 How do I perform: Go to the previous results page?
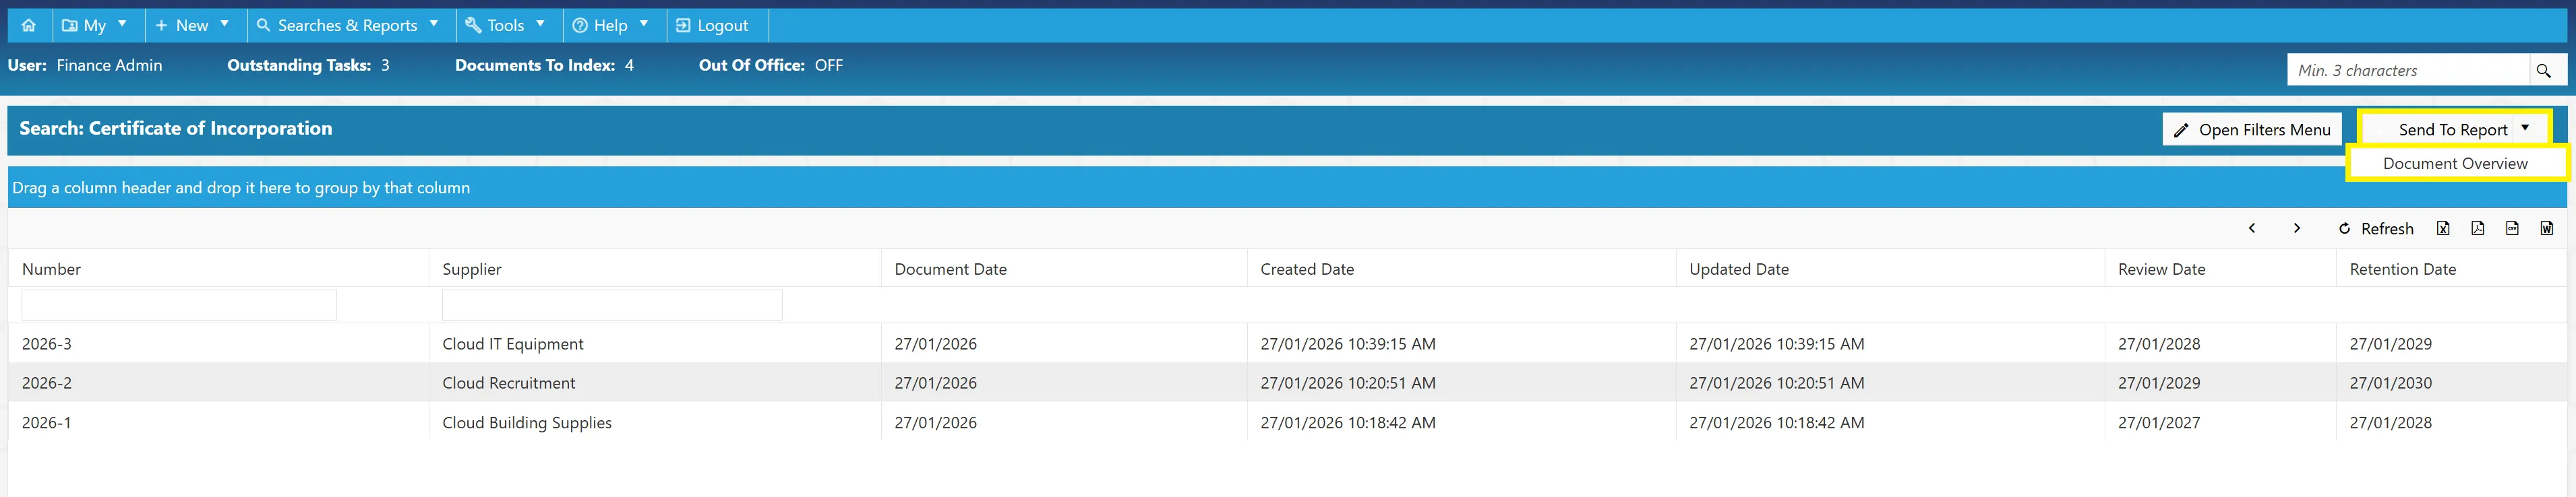2252,228
